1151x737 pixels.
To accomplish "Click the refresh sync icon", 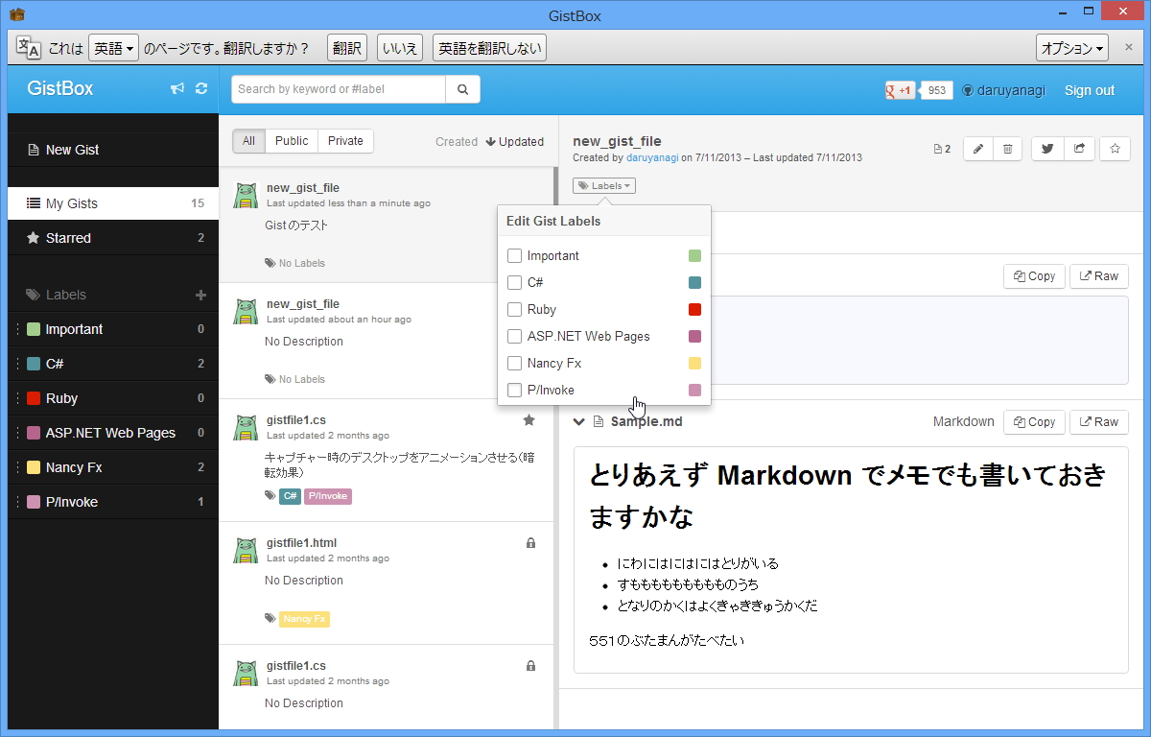I will tap(201, 88).
